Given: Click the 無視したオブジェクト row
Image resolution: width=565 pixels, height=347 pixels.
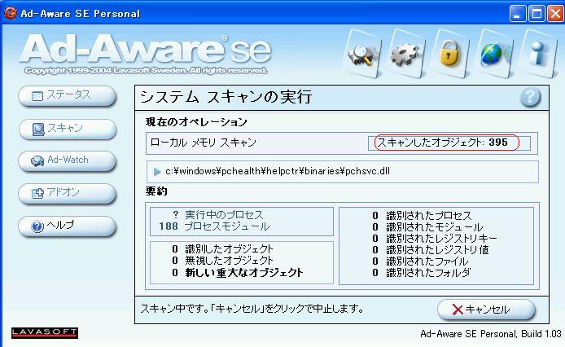Looking at the screenshot, I should (x=223, y=260).
